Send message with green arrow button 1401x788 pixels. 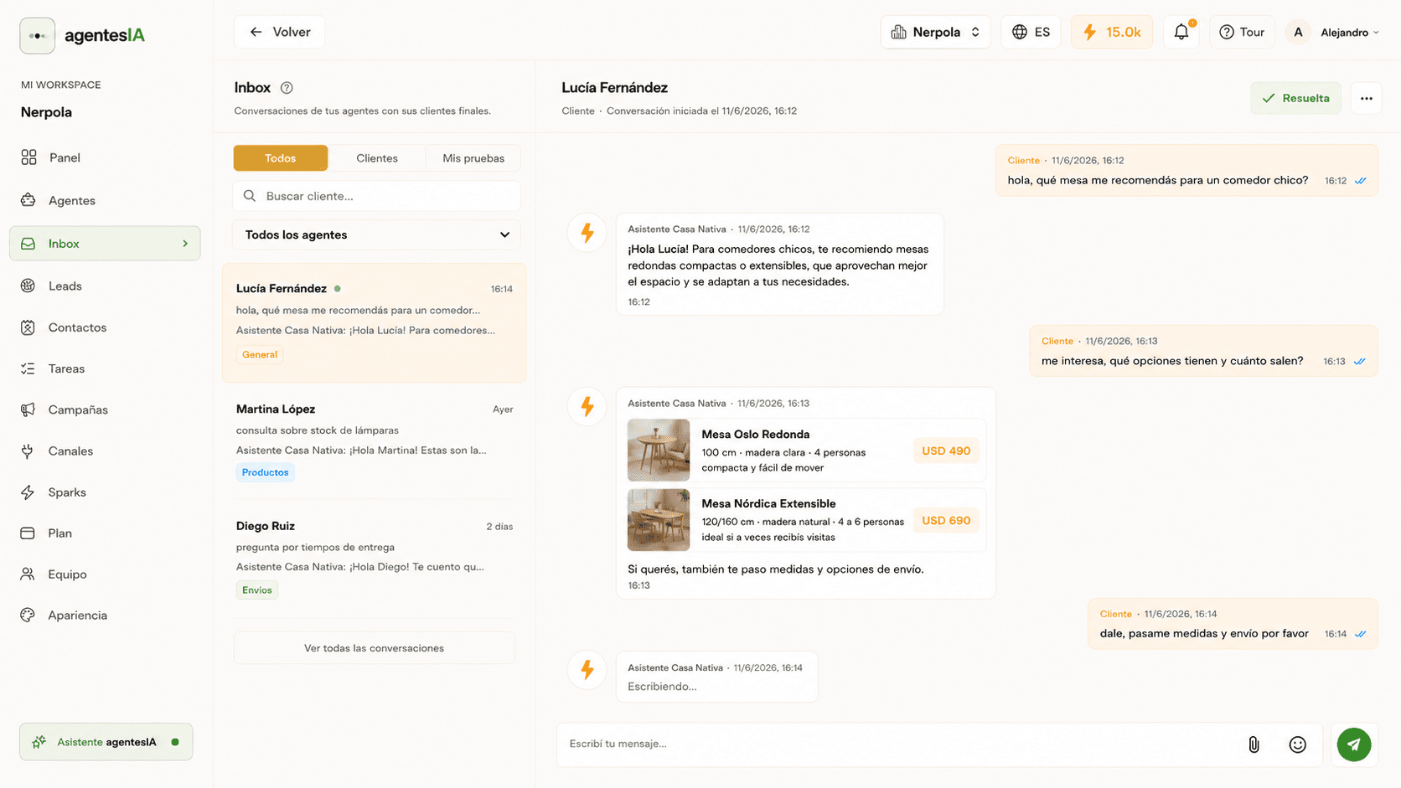pos(1353,744)
